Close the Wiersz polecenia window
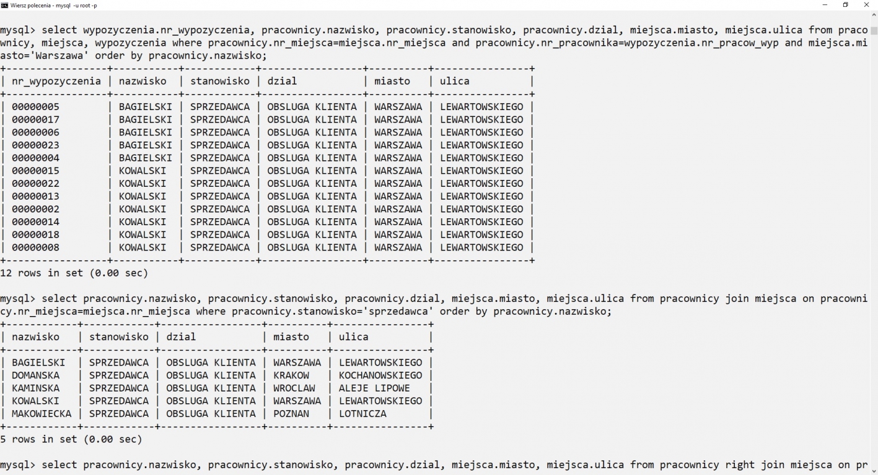This screenshot has height=475, width=878. click(866, 5)
